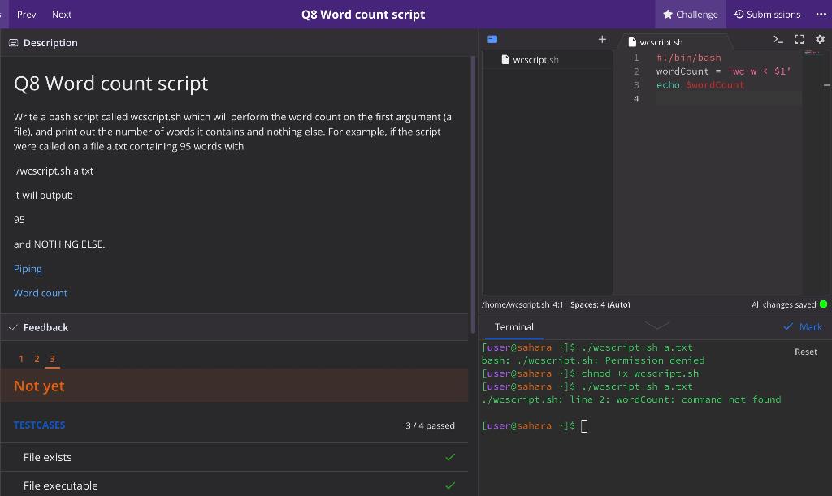Viewport: 832px width, 496px height.
Task: Click the plus icon to add file
Action: click(x=602, y=39)
